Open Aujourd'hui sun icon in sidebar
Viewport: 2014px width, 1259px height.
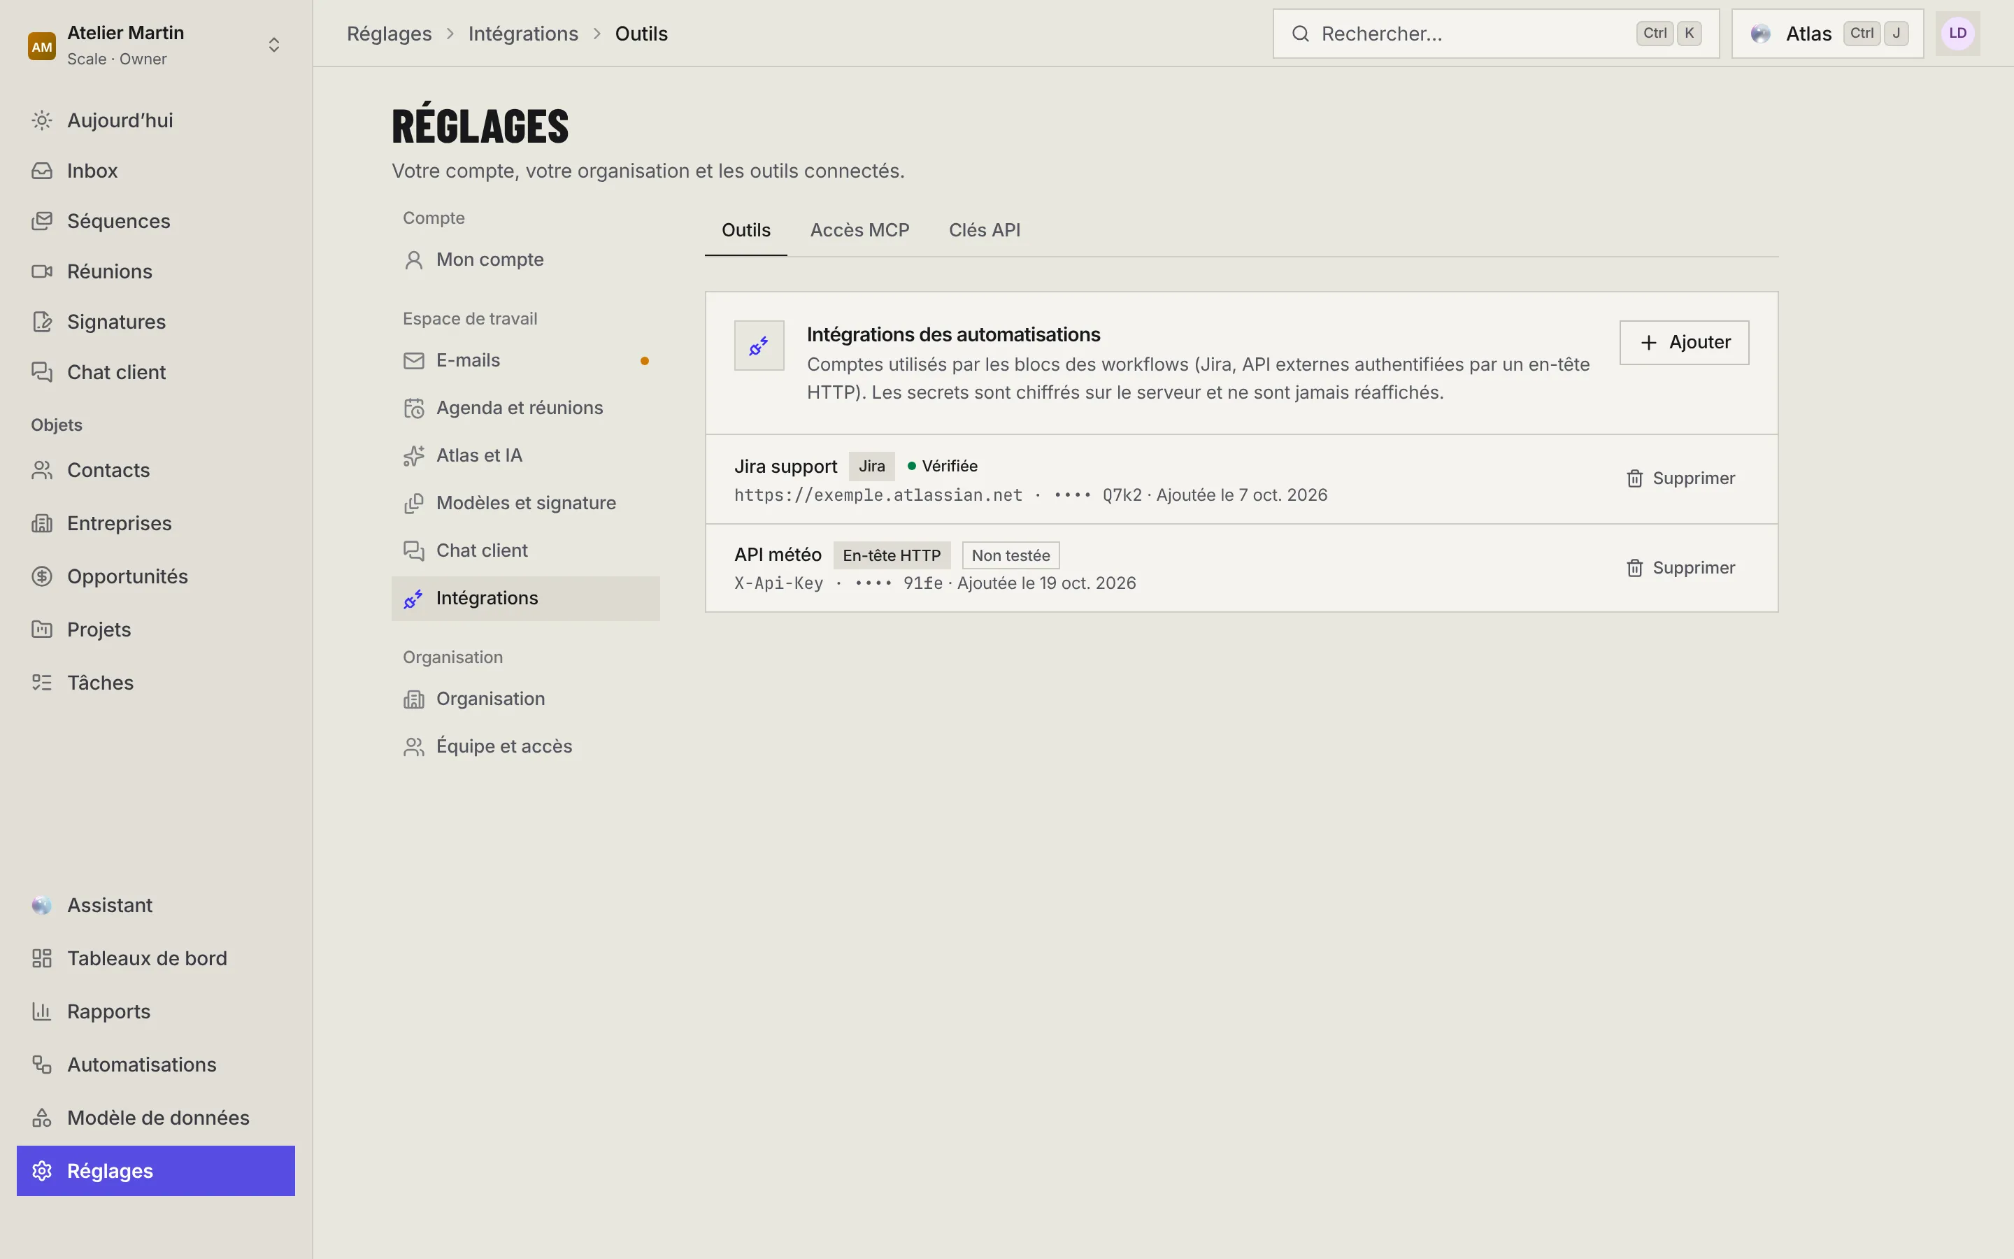pyautogui.click(x=42, y=121)
